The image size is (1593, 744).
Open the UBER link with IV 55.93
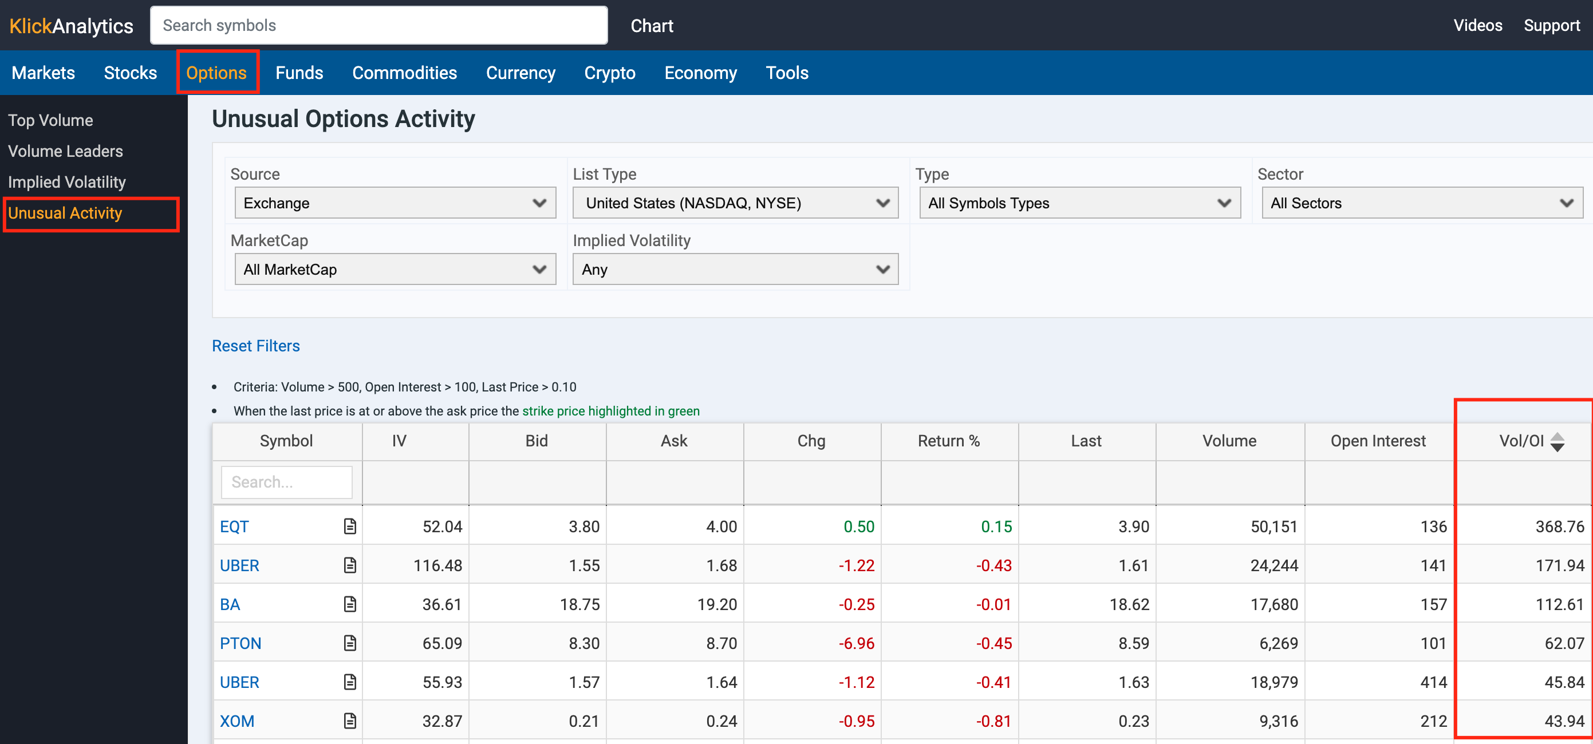pos(239,682)
